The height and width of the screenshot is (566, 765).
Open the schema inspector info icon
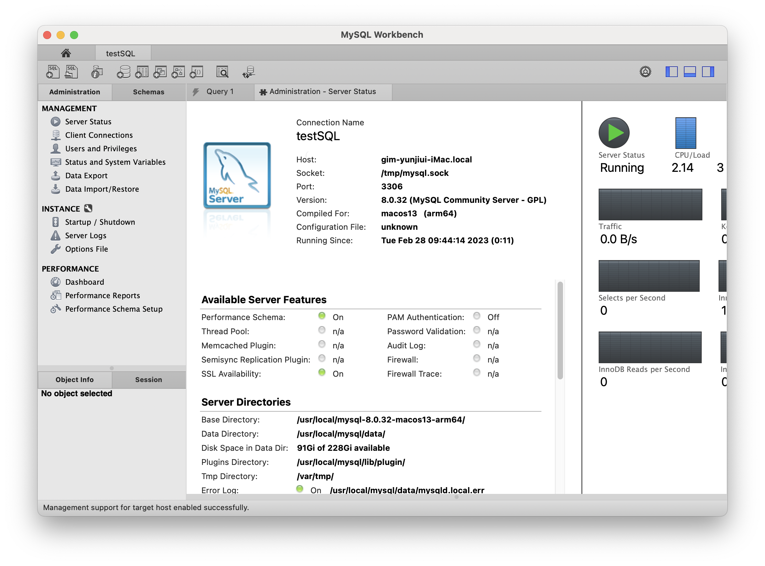pyautogui.click(x=97, y=72)
